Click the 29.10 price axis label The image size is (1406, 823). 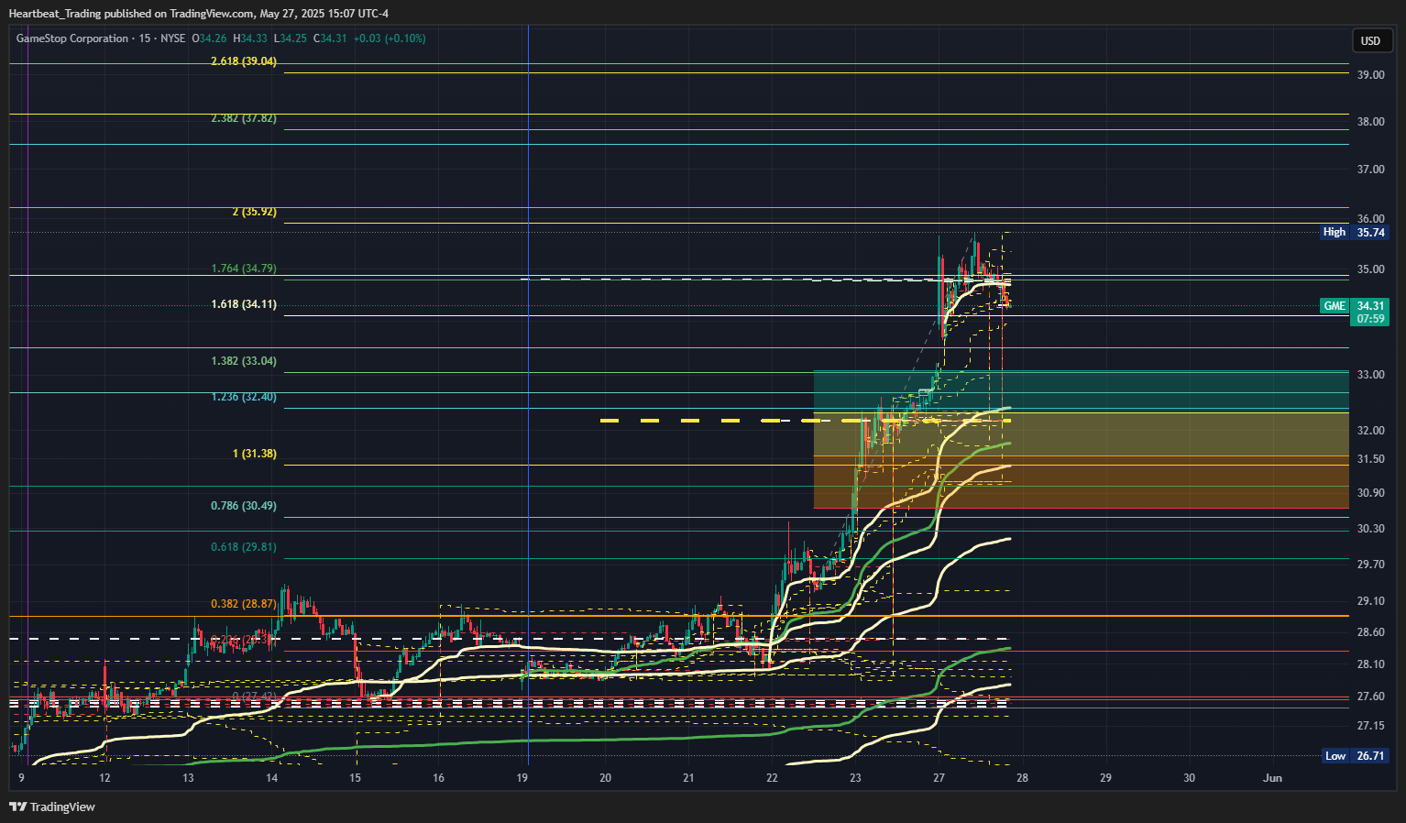[1370, 601]
